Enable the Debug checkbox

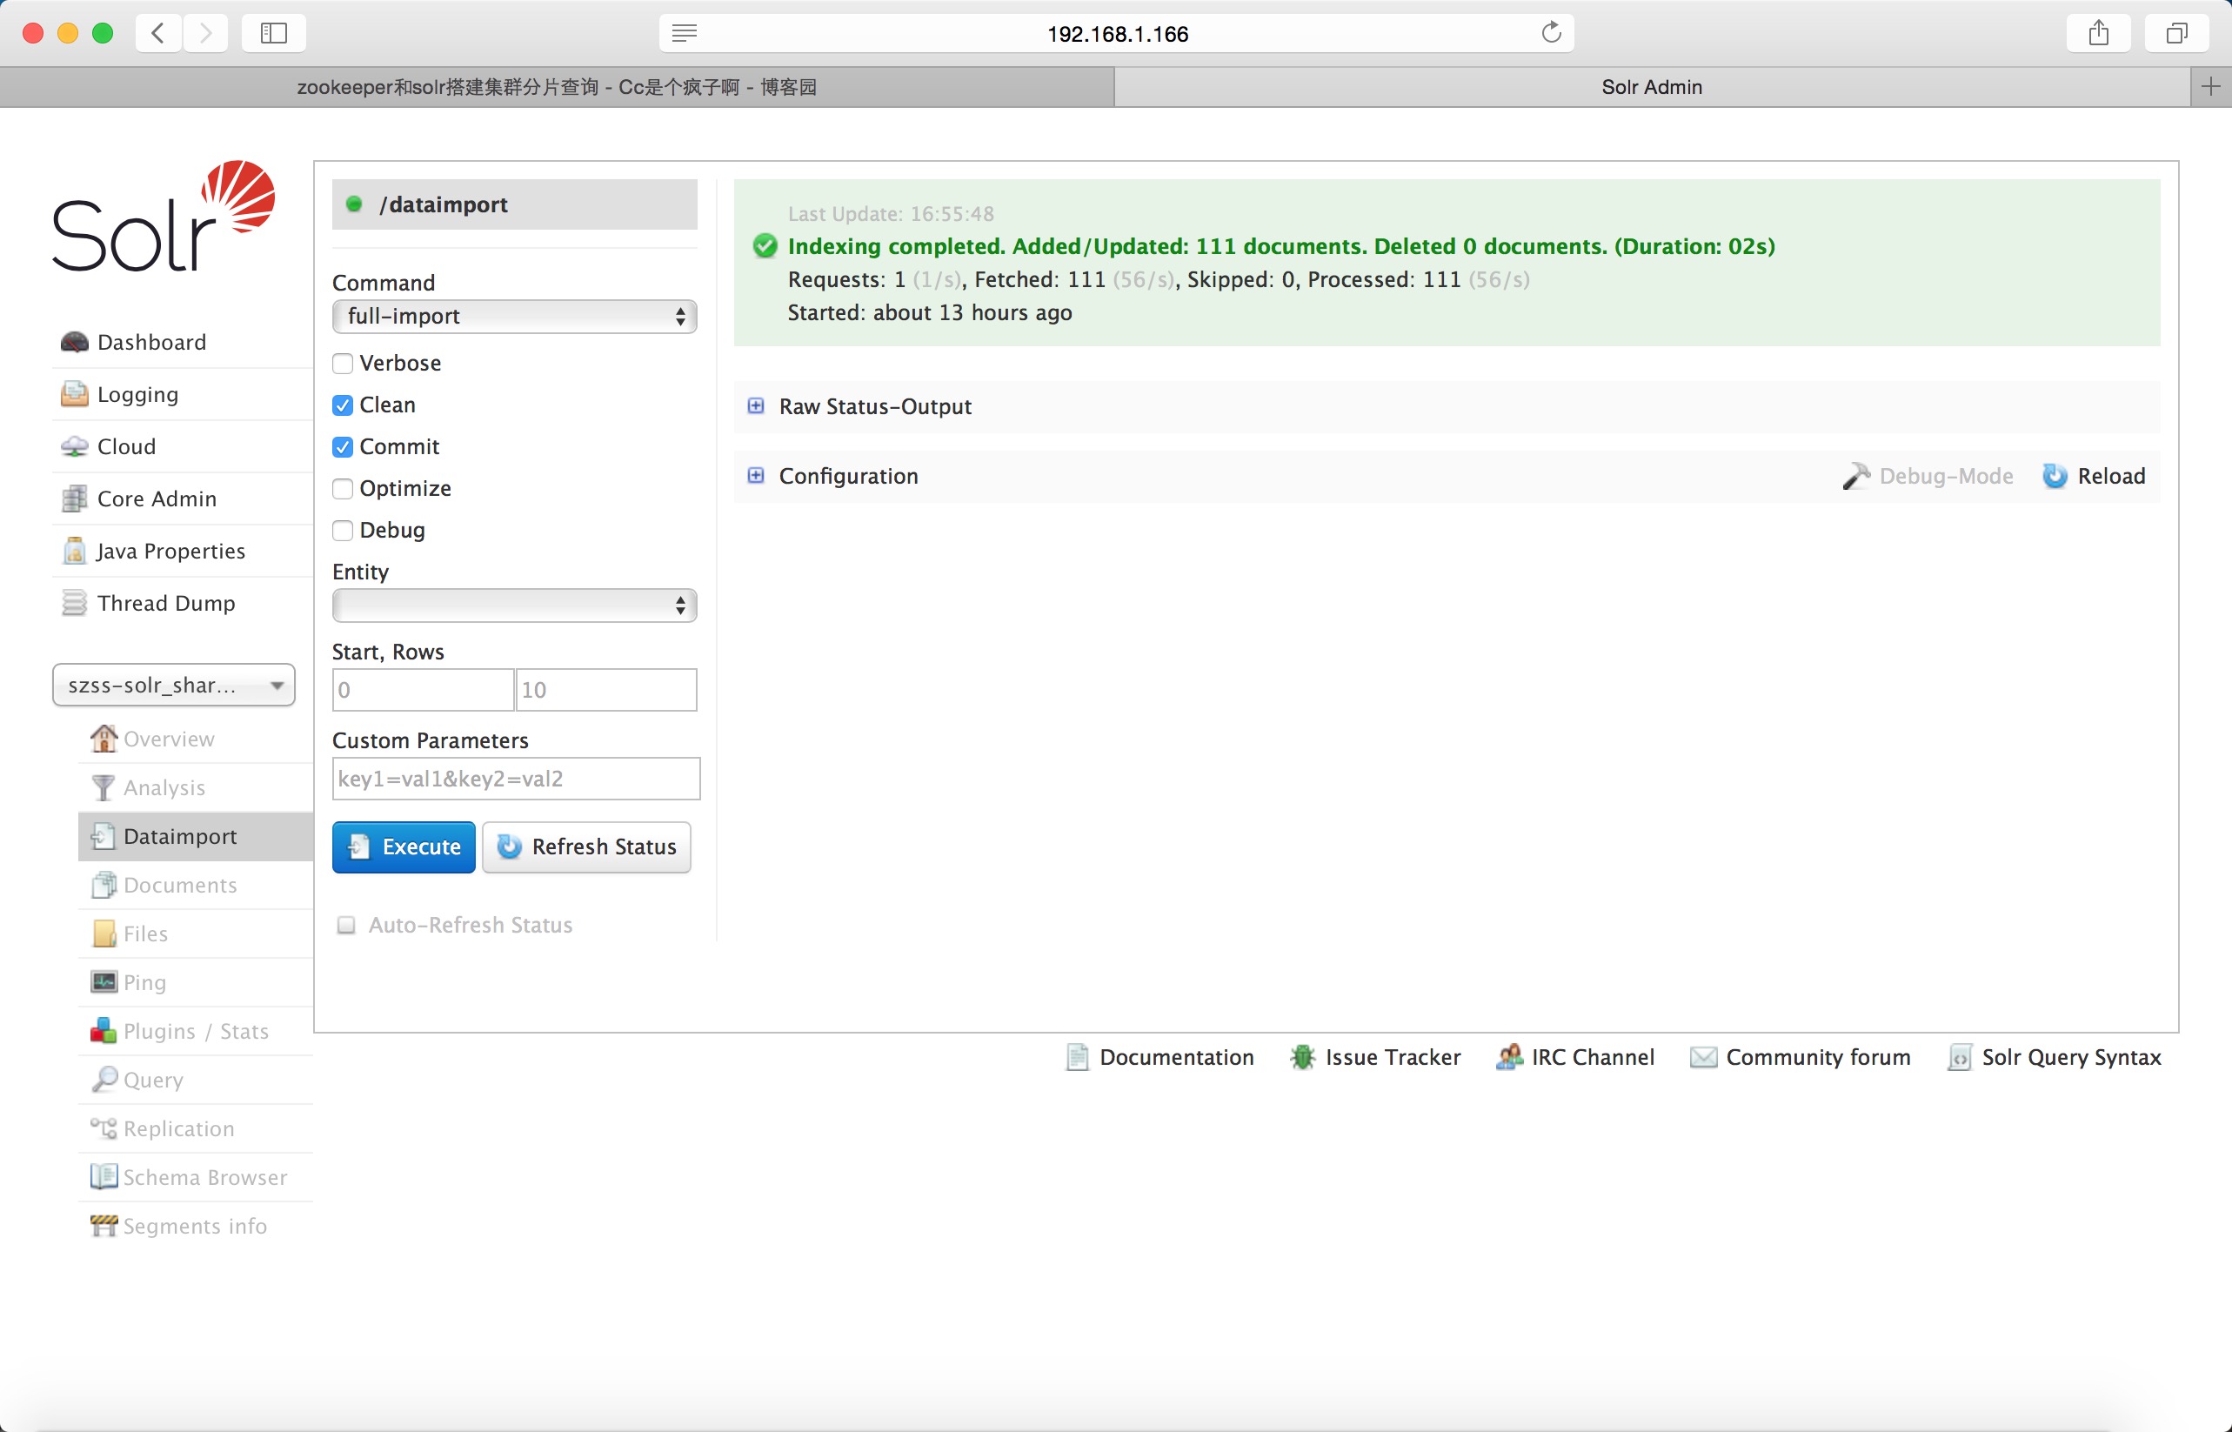[x=342, y=531]
